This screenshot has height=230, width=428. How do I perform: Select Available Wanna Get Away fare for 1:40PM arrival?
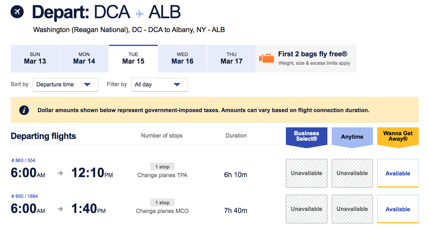tap(398, 209)
